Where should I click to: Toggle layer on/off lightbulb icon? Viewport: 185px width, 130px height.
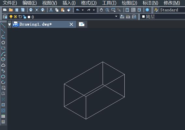(x=11, y=17)
